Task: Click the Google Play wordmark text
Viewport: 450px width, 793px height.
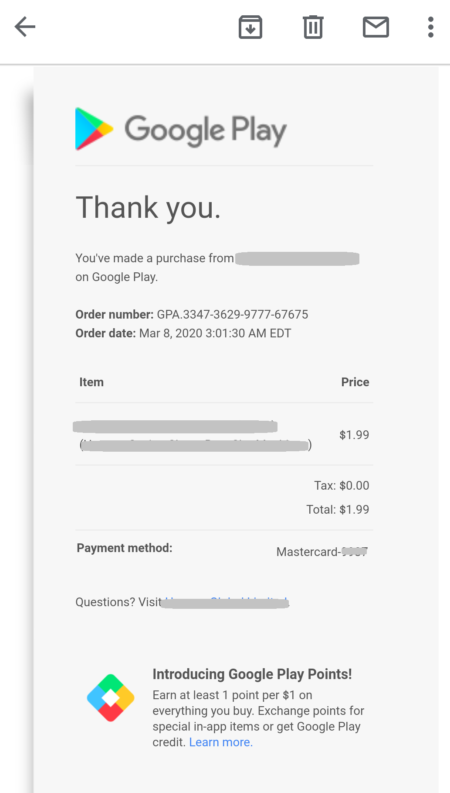Action: (x=206, y=130)
